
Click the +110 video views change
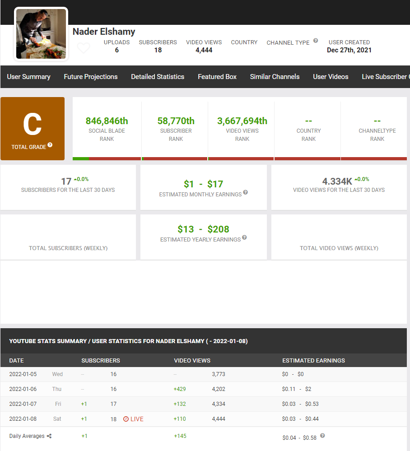[x=180, y=419]
